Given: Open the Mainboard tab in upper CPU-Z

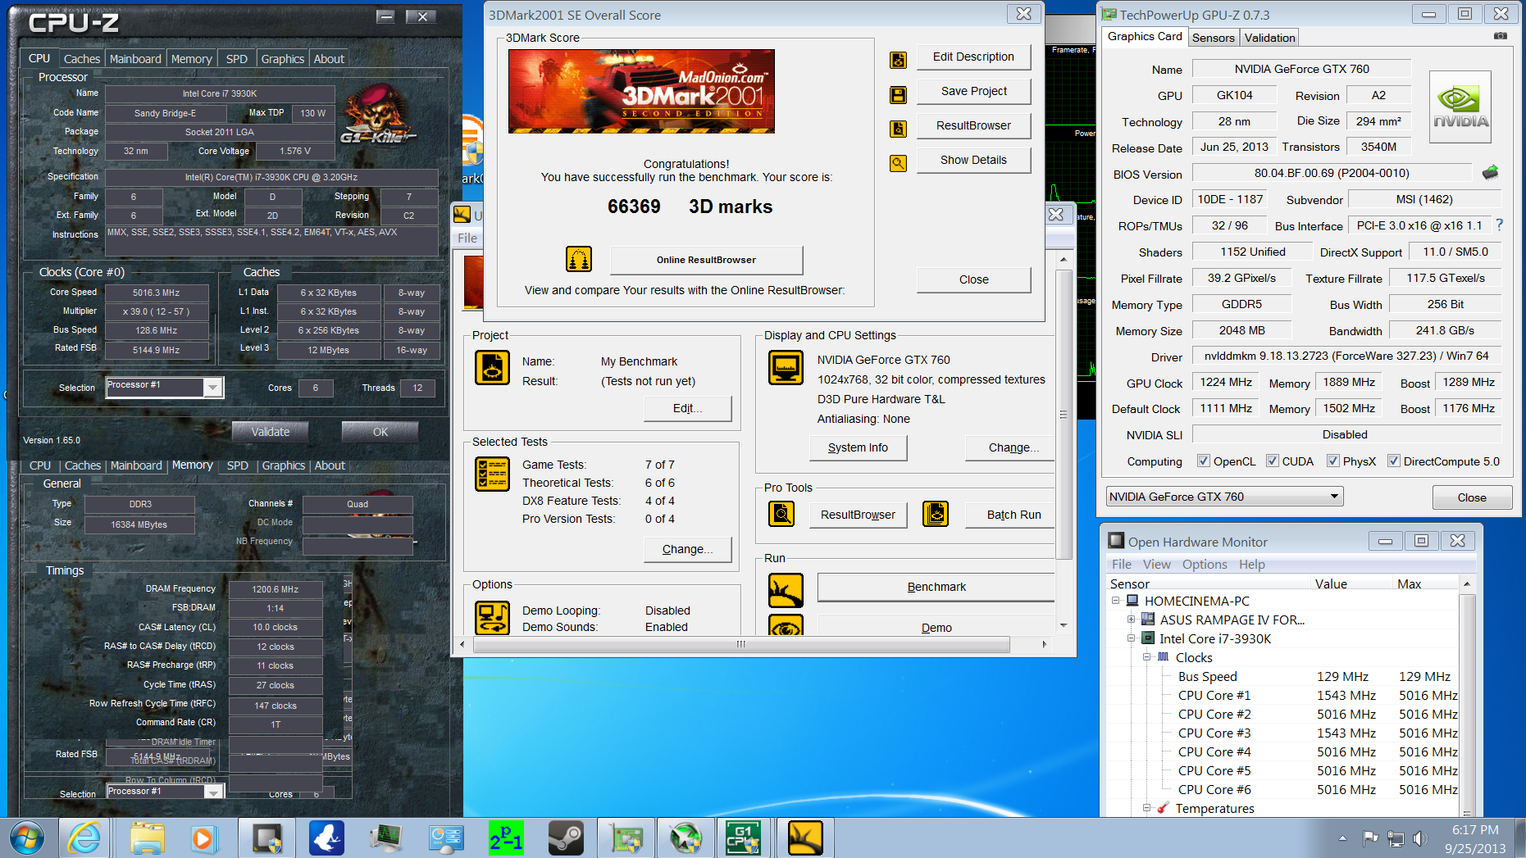Looking at the screenshot, I should point(135,59).
